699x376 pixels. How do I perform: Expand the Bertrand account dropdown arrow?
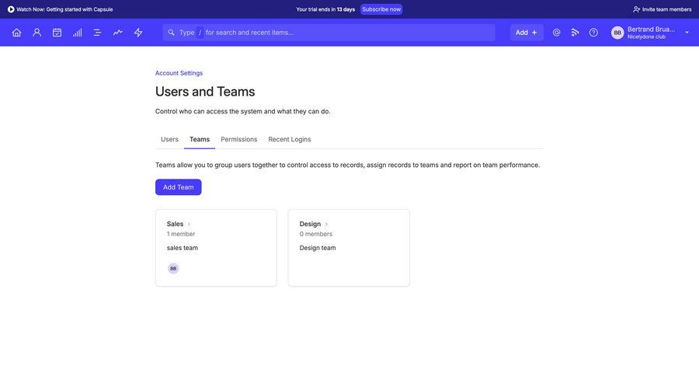[x=687, y=33]
